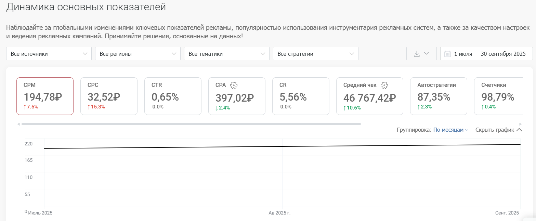Image resolution: width=536 pixels, height=221 pixels.
Task: Click the CTR value 0,65%
Action: tap(165, 97)
